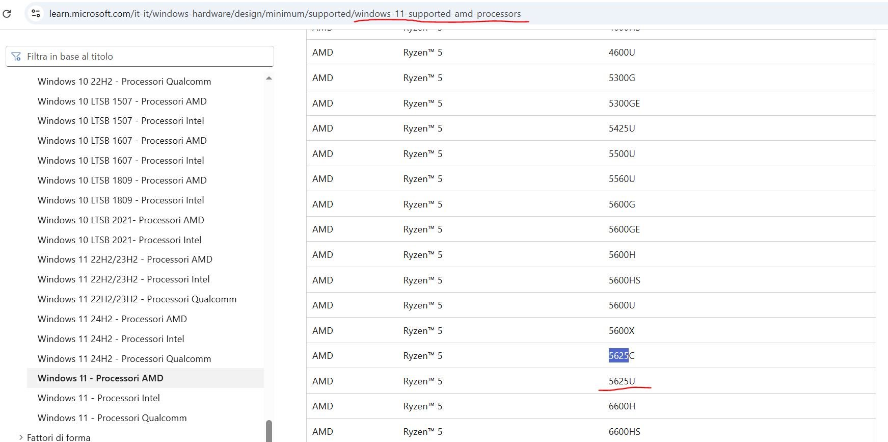Image resolution: width=888 pixels, height=442 pixels.
Task: Click the sidebar scrollbar thumb
Action: 269,431
